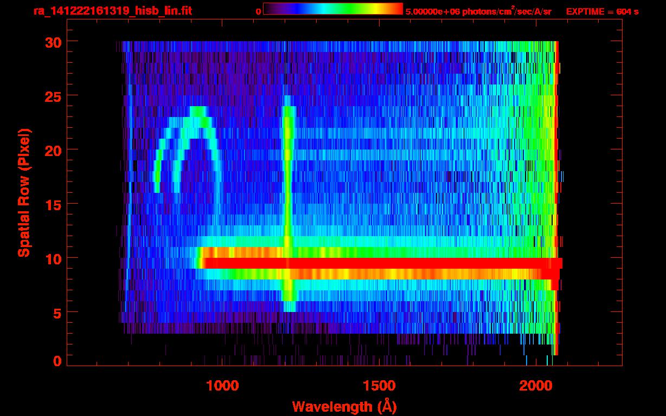This screenshot has width=666, height=416.
Task: Click the colorbar minimum label 0
Action: click(x=258, y=11)
